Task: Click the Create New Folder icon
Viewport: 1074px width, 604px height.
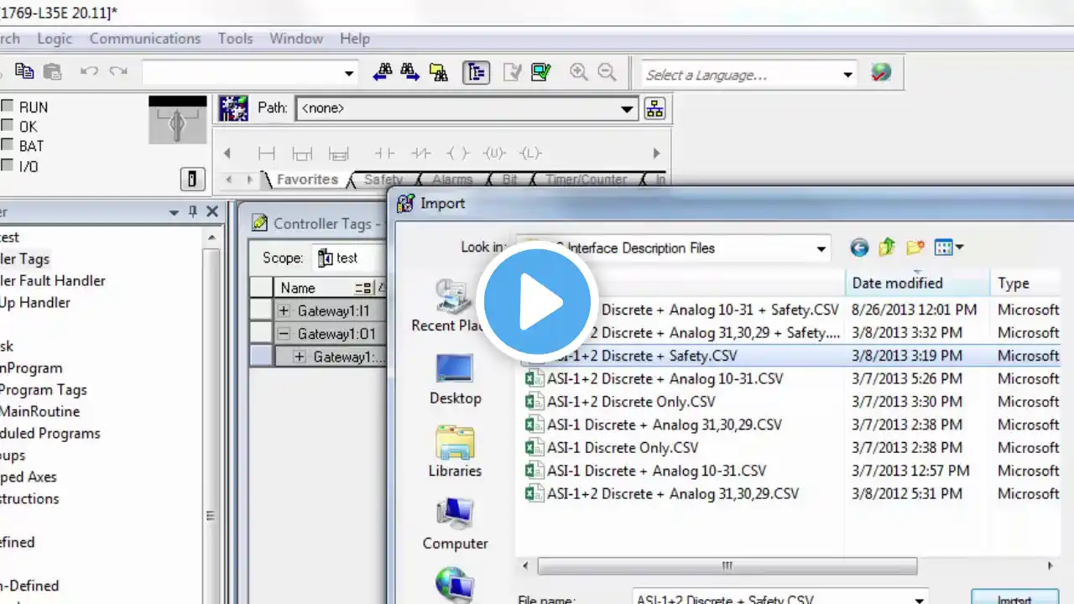Action: point(915,247)
